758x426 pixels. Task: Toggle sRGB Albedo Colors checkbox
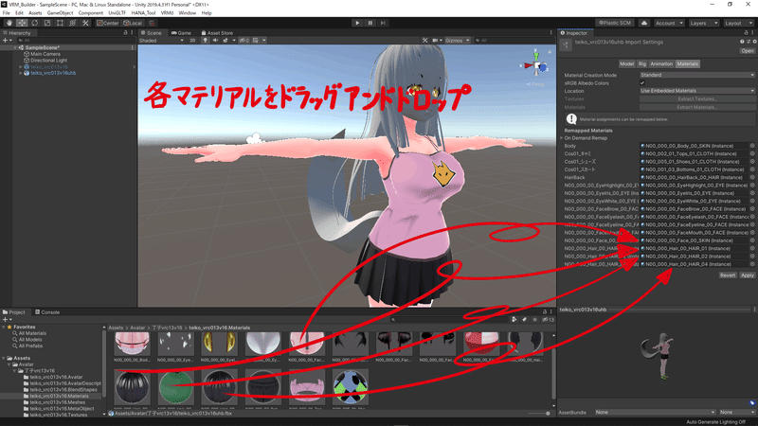coord(642,83)
